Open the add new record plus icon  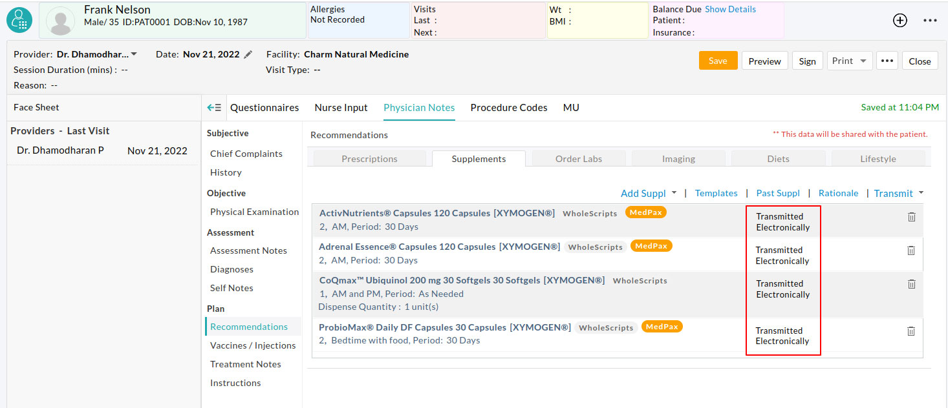point(900,20)
